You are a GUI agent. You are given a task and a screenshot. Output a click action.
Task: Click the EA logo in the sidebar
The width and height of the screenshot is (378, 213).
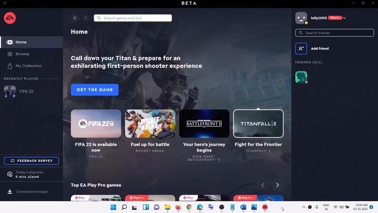pos(10,18)
